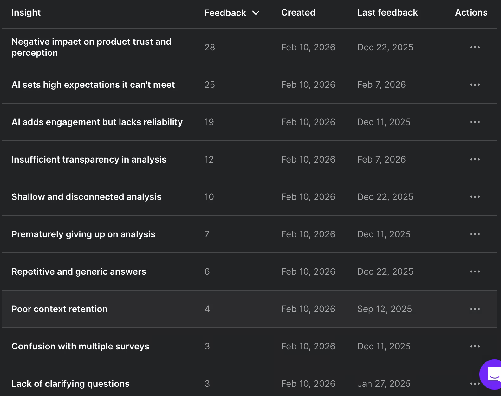This screenshot has width=501, height=396.
Task: Open Lack of clarifying questions insight
Action: 70,384
